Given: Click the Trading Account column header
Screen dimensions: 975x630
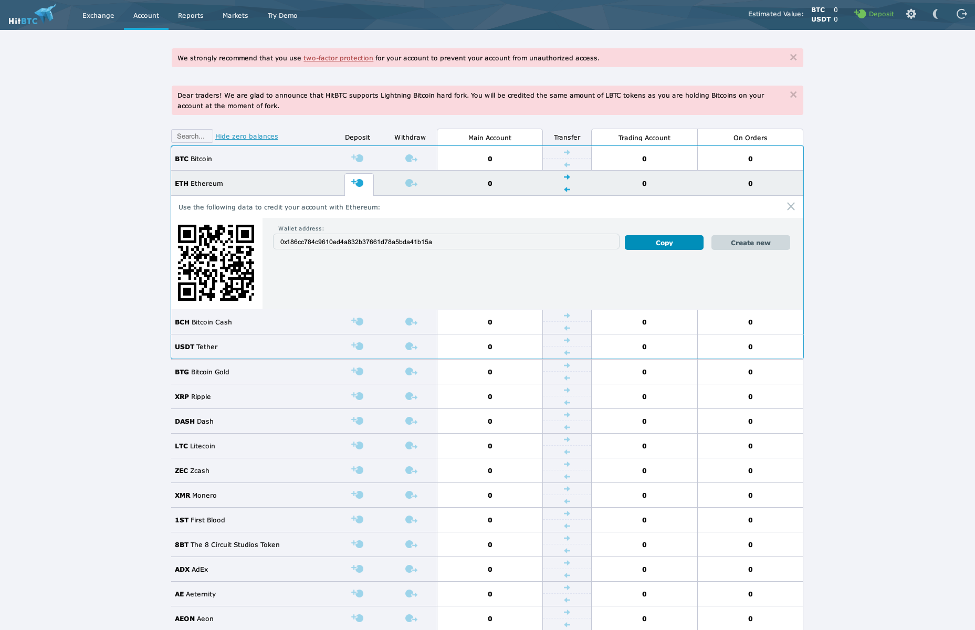Looking at the screenshot, I should (x=644, y=138).
